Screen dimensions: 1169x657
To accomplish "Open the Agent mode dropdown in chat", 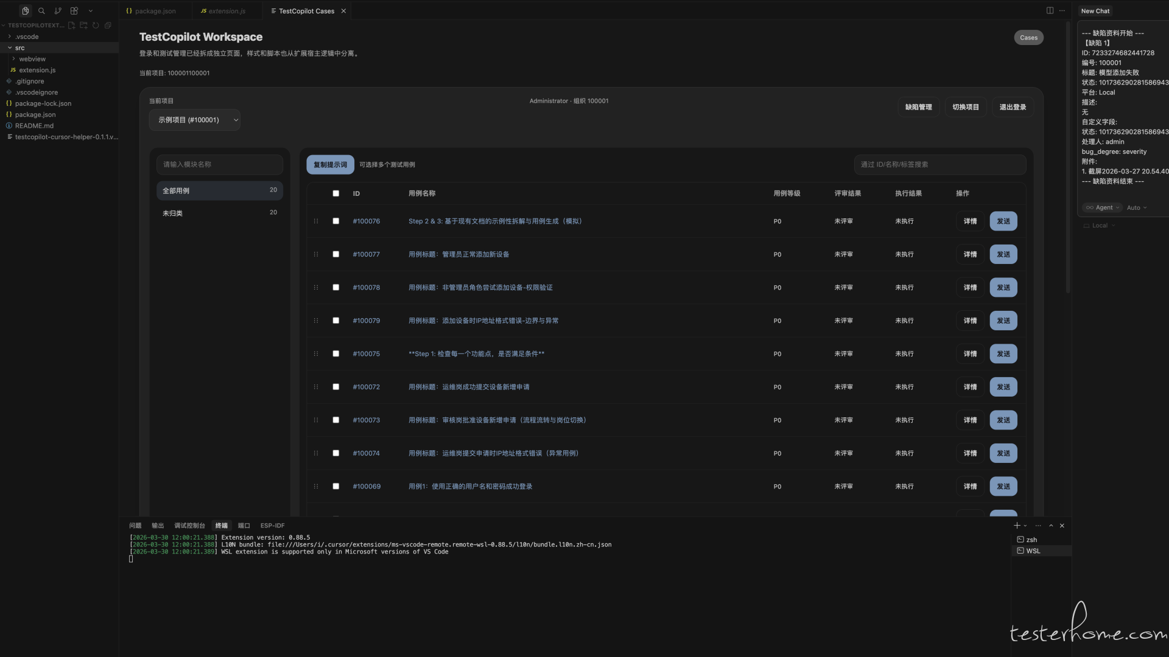I will click(1103, 207).
